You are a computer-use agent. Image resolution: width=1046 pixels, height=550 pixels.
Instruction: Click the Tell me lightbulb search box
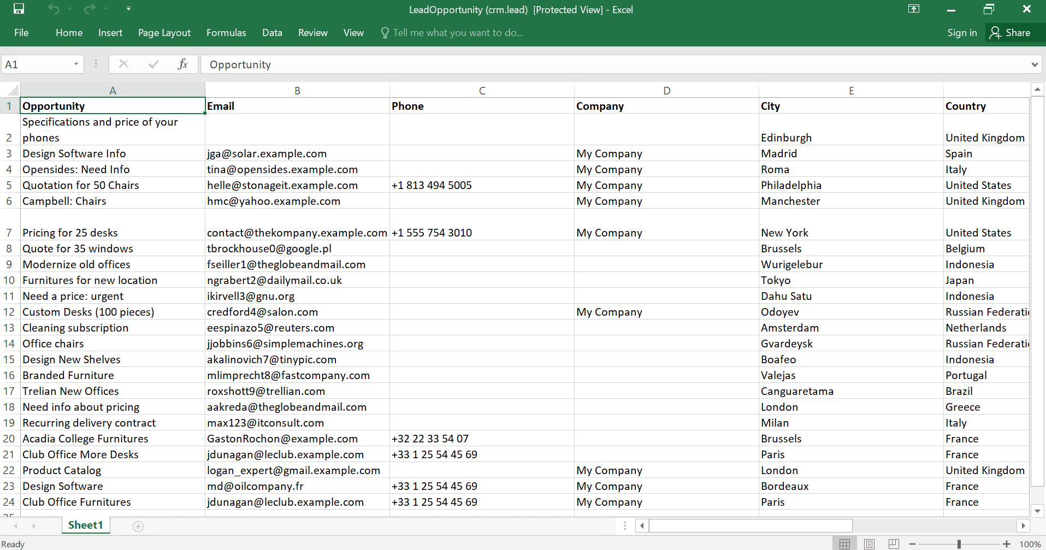pyautogui.click(x=452, y=33)
